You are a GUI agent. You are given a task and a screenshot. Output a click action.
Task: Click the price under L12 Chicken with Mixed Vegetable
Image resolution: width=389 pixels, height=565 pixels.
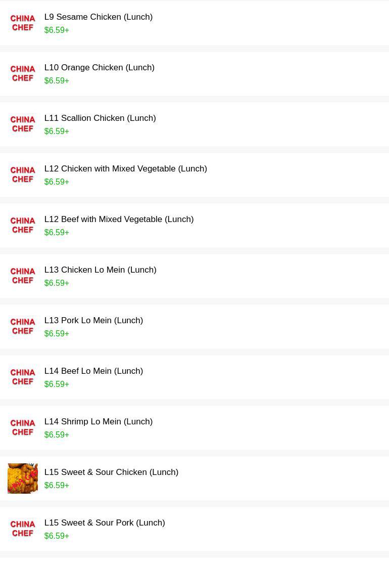click(57, 182)
